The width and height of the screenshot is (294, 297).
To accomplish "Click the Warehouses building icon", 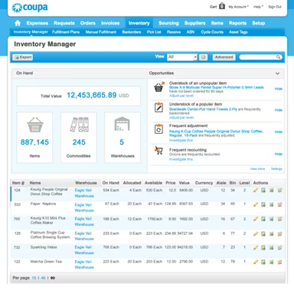I will coord(122,124).
